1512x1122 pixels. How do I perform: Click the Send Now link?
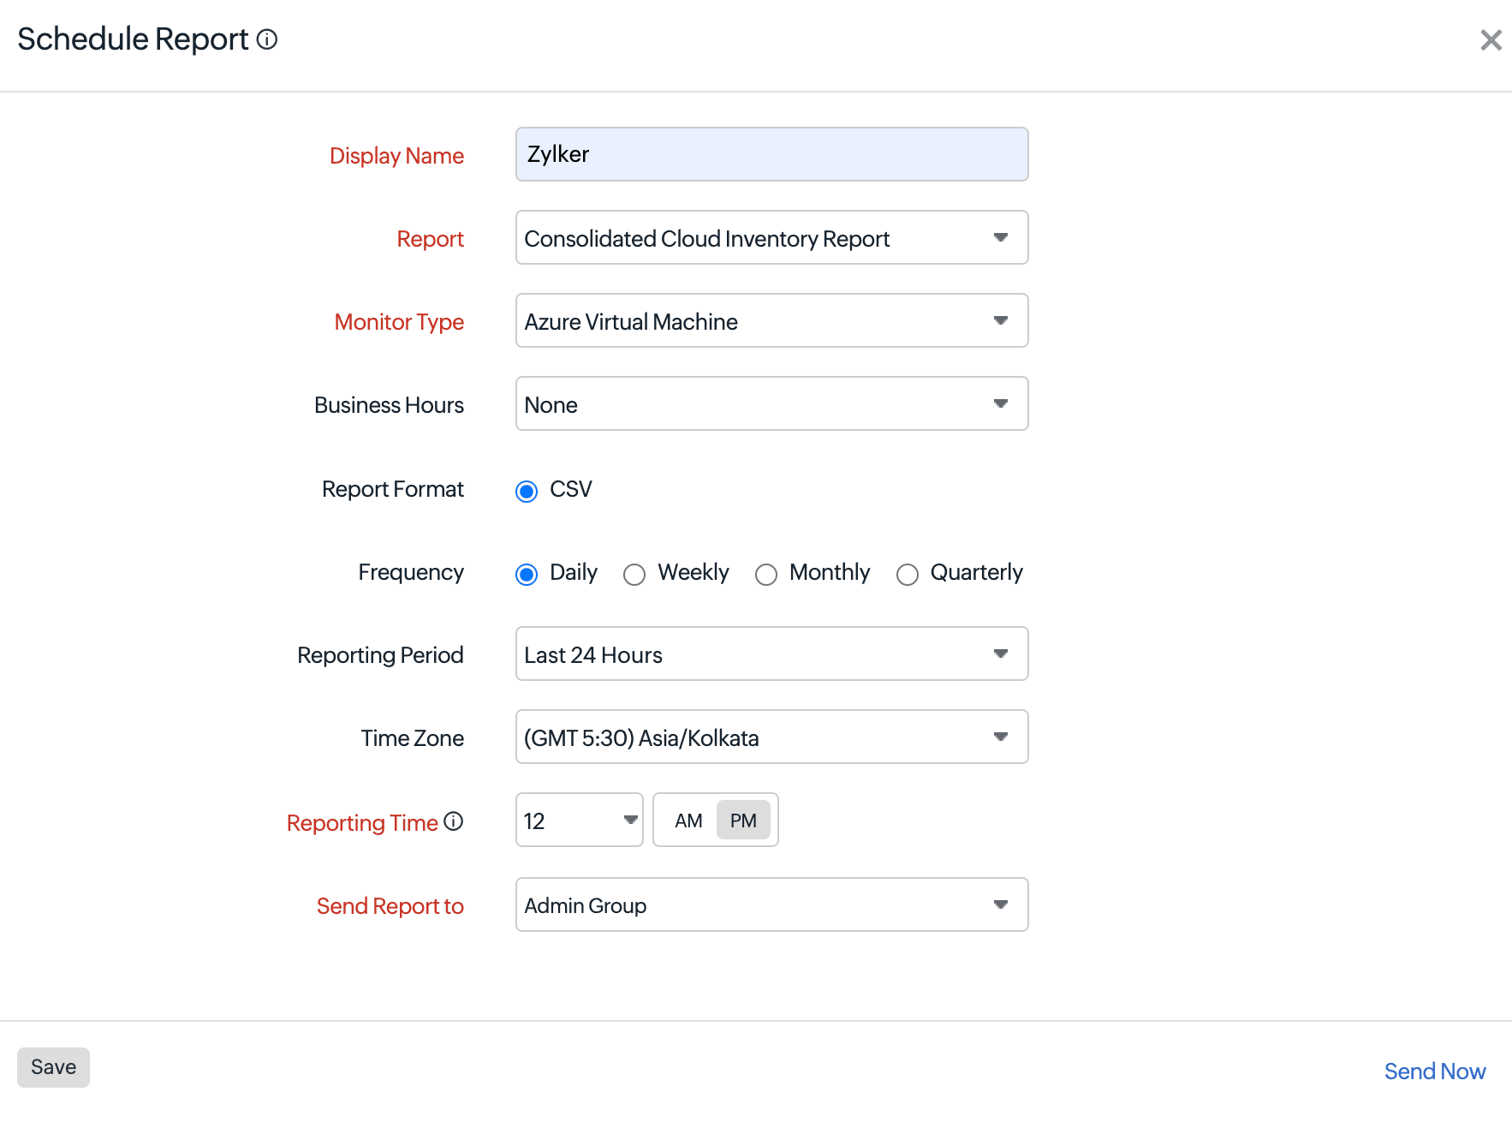1435,1071
